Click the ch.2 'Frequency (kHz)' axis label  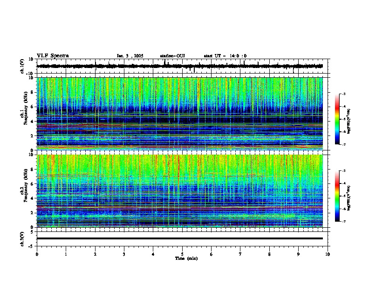coord(26,185)
